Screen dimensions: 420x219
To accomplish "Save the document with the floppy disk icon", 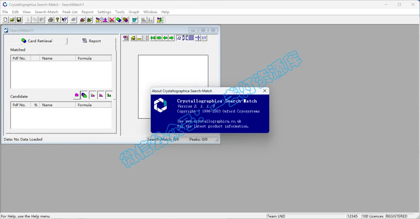I will pos(19,20).
